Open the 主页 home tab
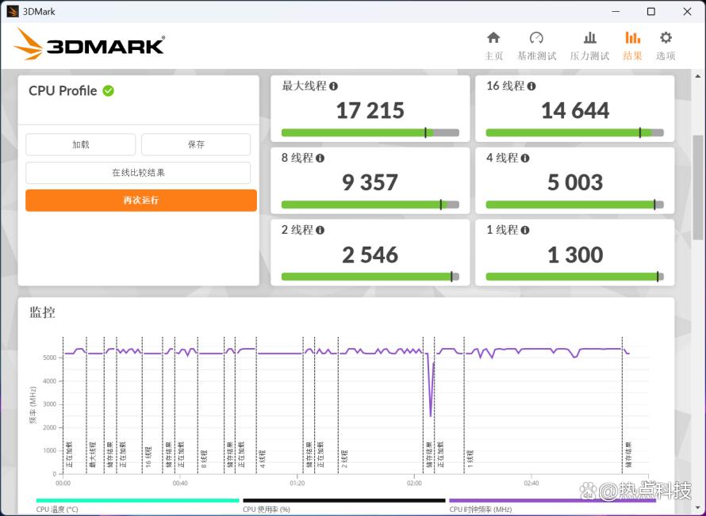Image resolution: width=706 pixels, height=516 pixels. click(x=493, y=46)
